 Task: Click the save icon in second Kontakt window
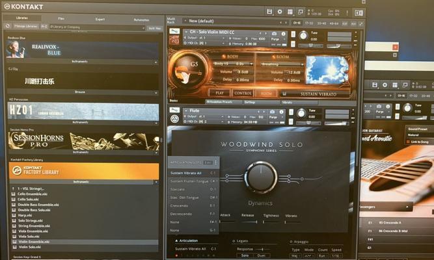(375, 84)
